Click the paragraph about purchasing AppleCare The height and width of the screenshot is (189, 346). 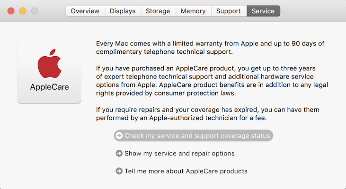(x=208, y=80)
